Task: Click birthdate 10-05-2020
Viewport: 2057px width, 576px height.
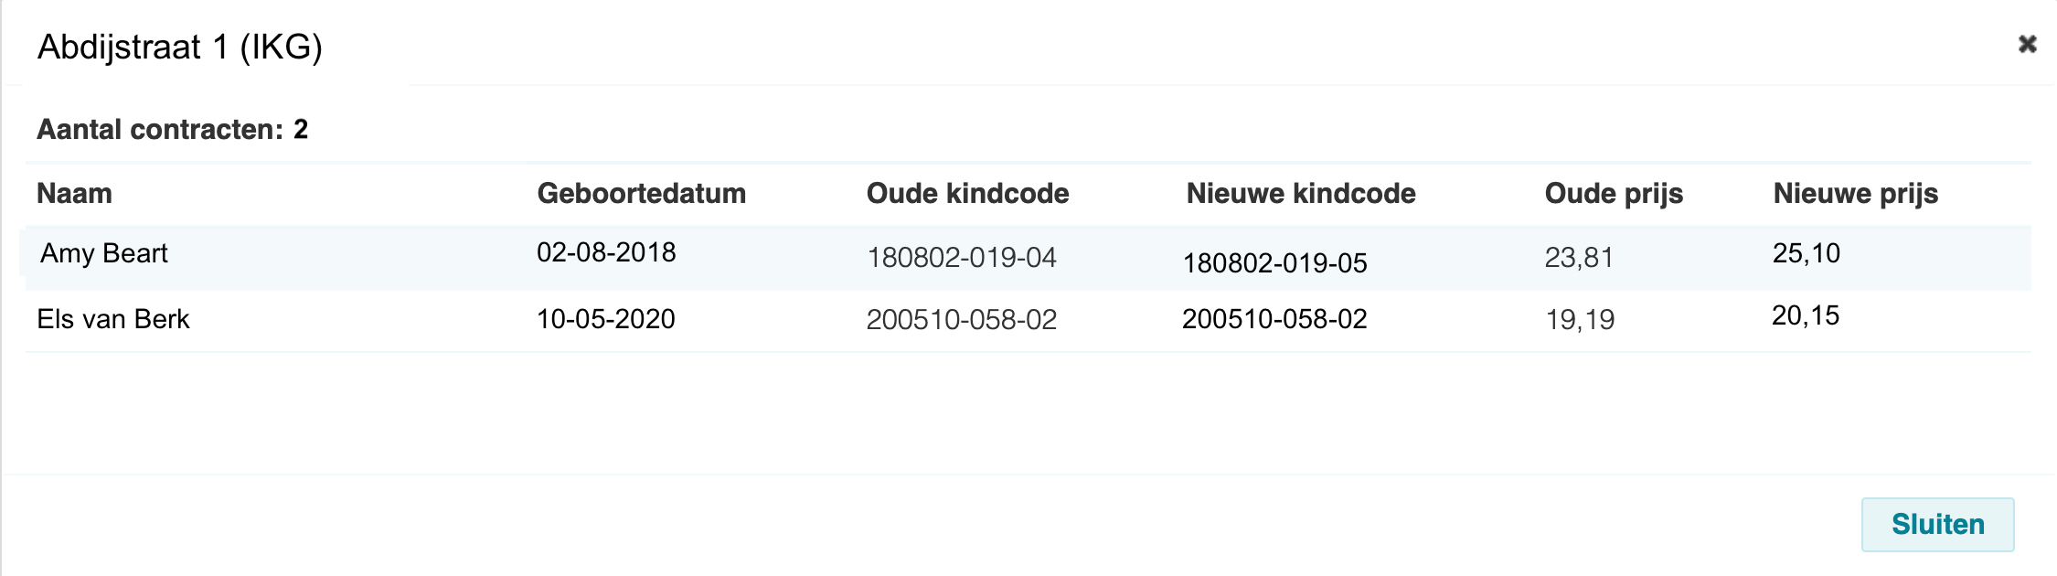Action: tap(605, 319)
